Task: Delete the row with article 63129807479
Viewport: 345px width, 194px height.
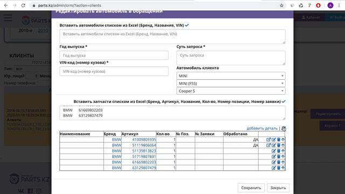Action: pyautogui.click(x=279, y=168)
